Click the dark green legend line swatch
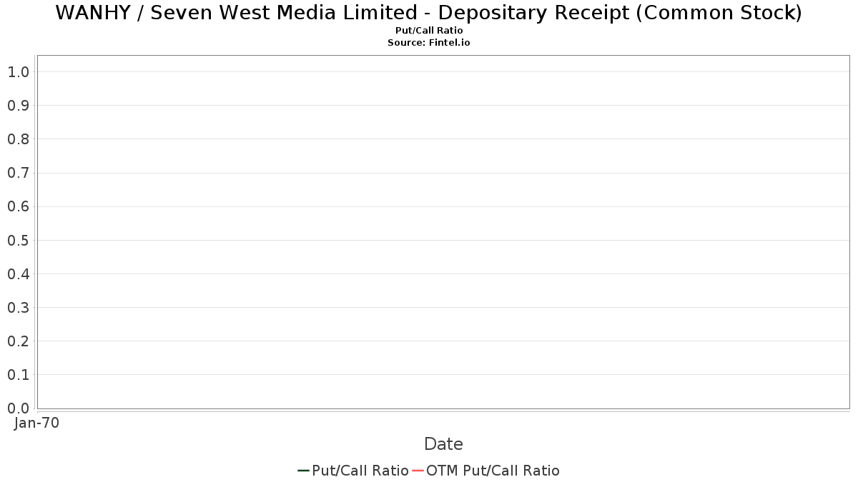This screenshot has width=858, height=482. (303, 471)
